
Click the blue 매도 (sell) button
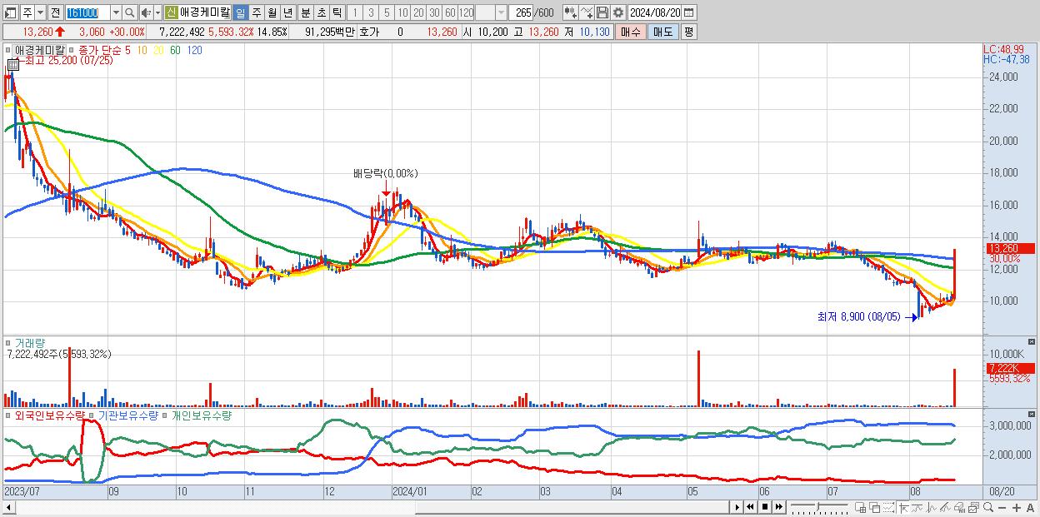(x=662, y=32)
